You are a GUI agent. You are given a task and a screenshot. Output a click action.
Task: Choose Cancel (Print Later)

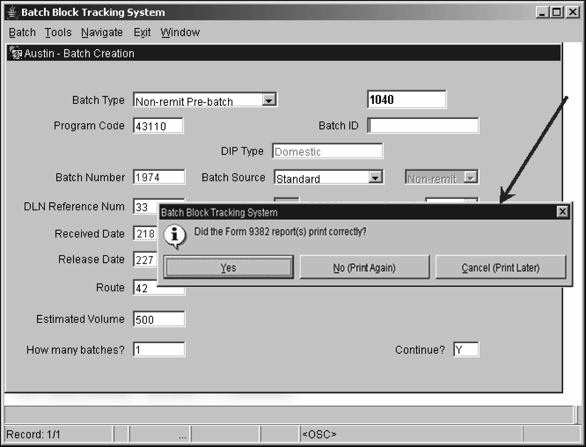click(500, 267)
